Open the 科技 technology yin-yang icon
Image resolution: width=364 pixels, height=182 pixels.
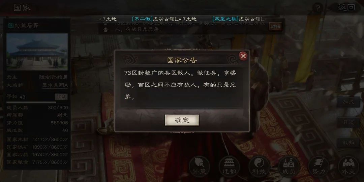coord(259,166)
